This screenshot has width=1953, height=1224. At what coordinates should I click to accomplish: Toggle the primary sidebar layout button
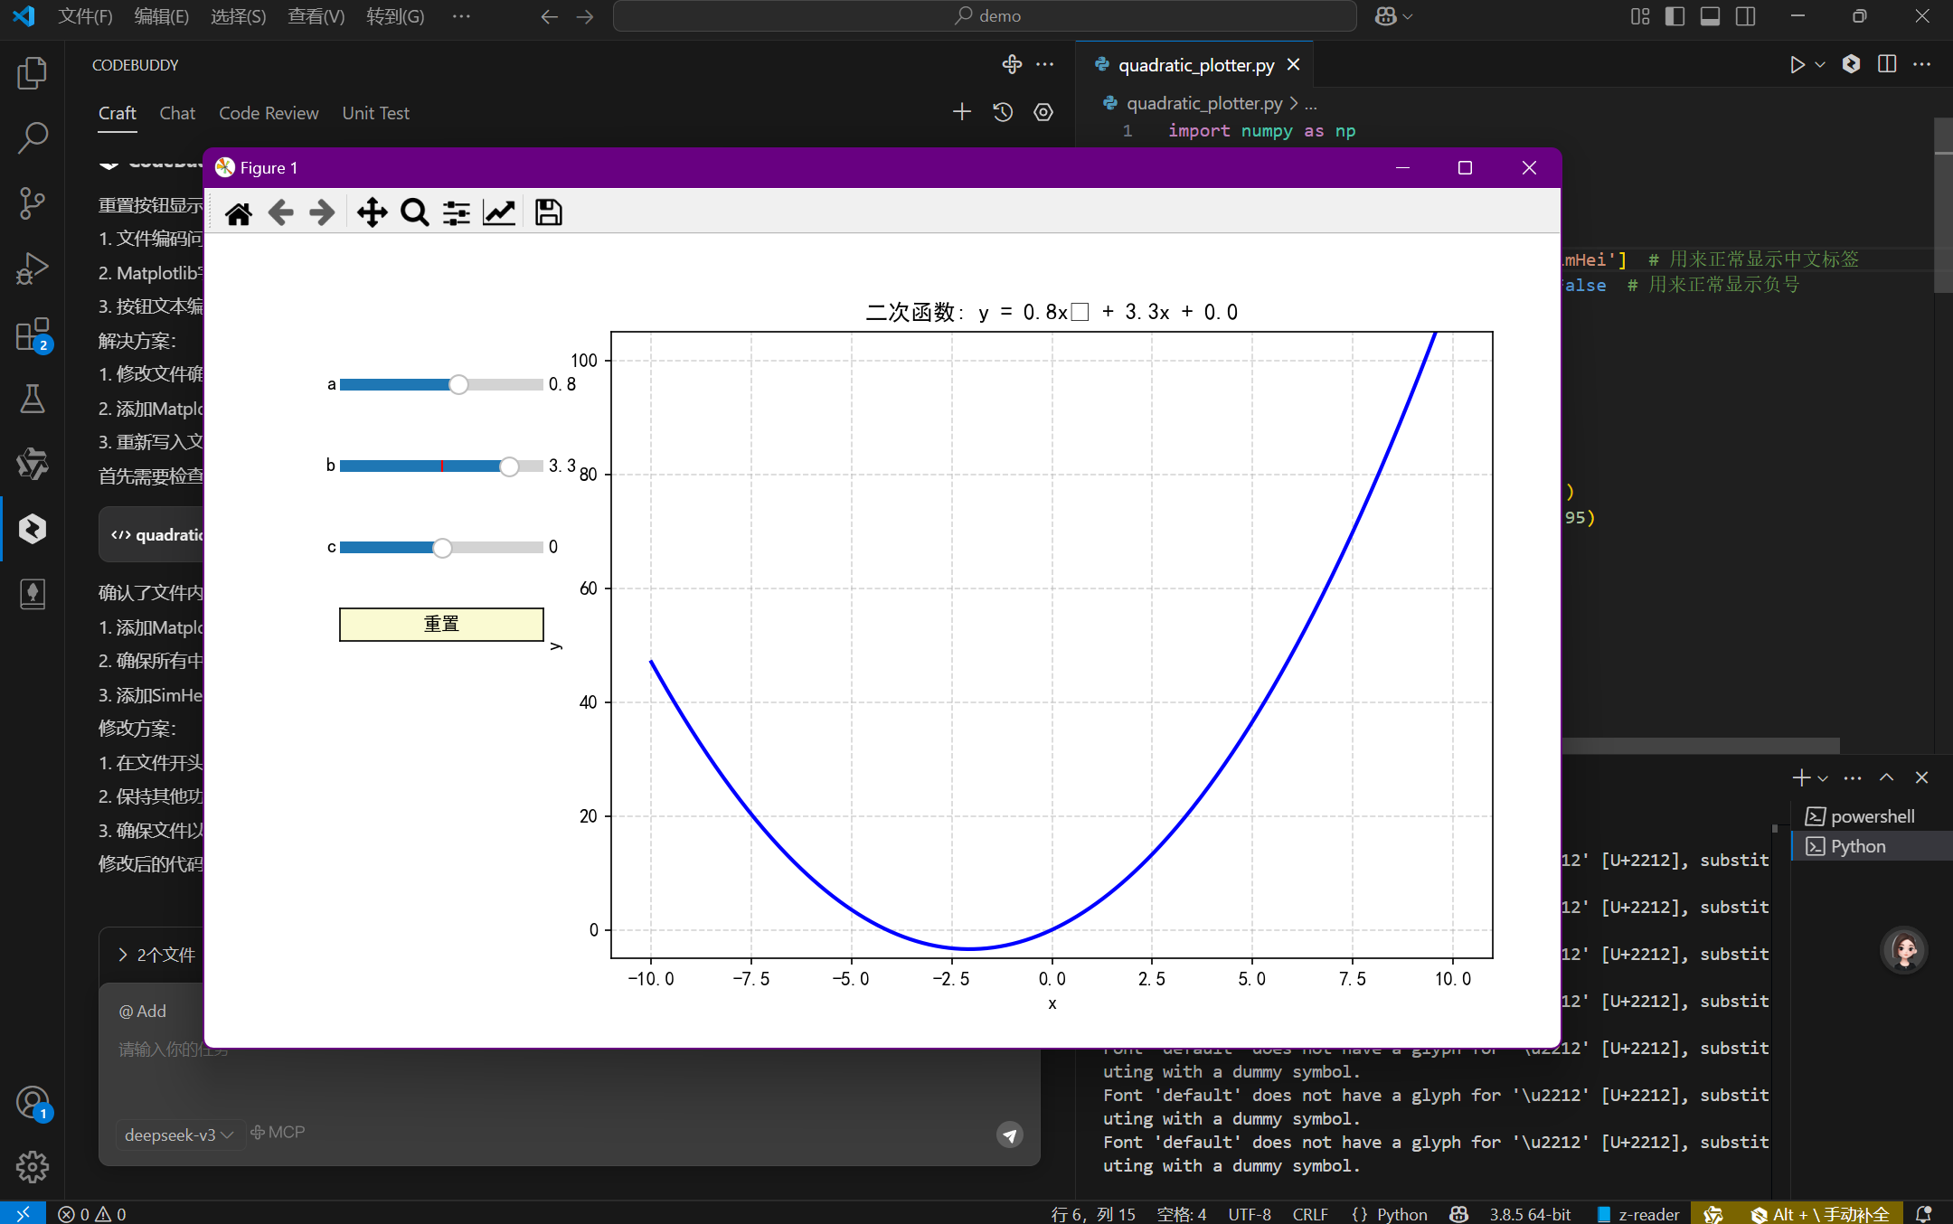click(x=1675, y=16)
